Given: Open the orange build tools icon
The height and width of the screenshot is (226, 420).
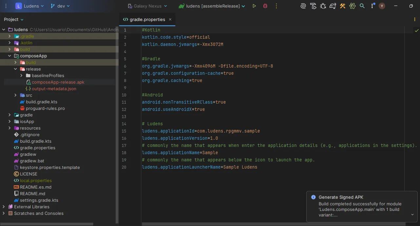Looking at the screenshot, I should point(343,6).
